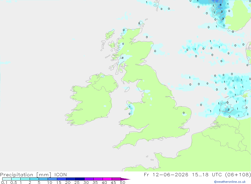Click the (06+108) model run label

click(238, 174)
